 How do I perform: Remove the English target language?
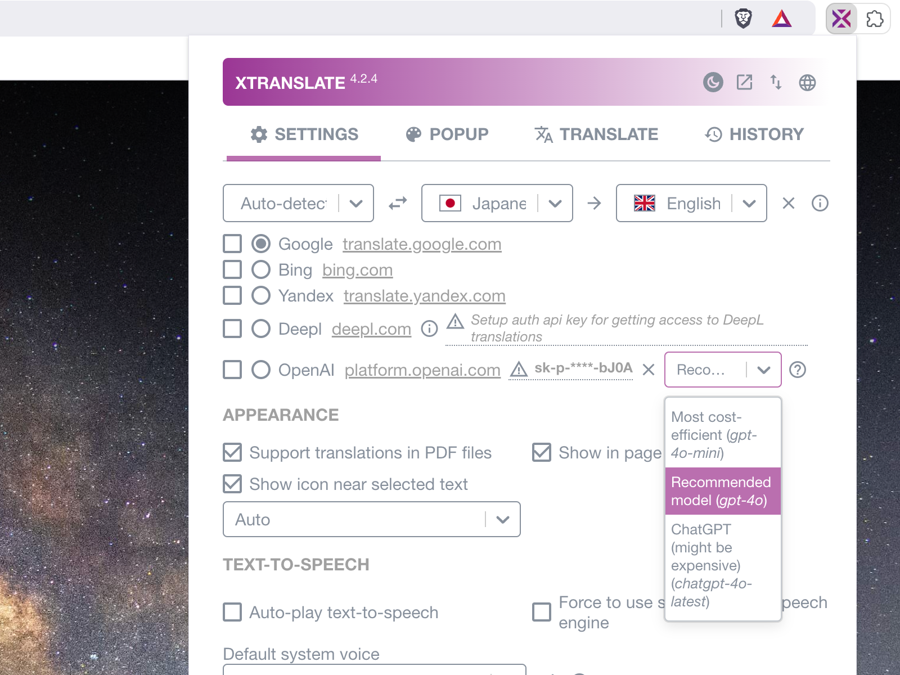click(x=789, y=203)
